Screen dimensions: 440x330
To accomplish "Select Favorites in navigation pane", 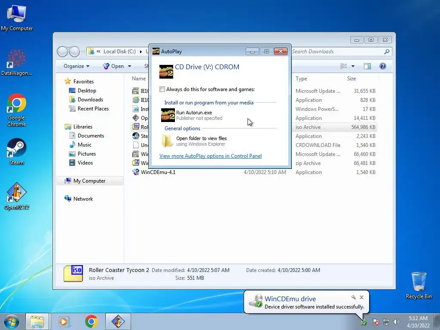I will point(83,81).
